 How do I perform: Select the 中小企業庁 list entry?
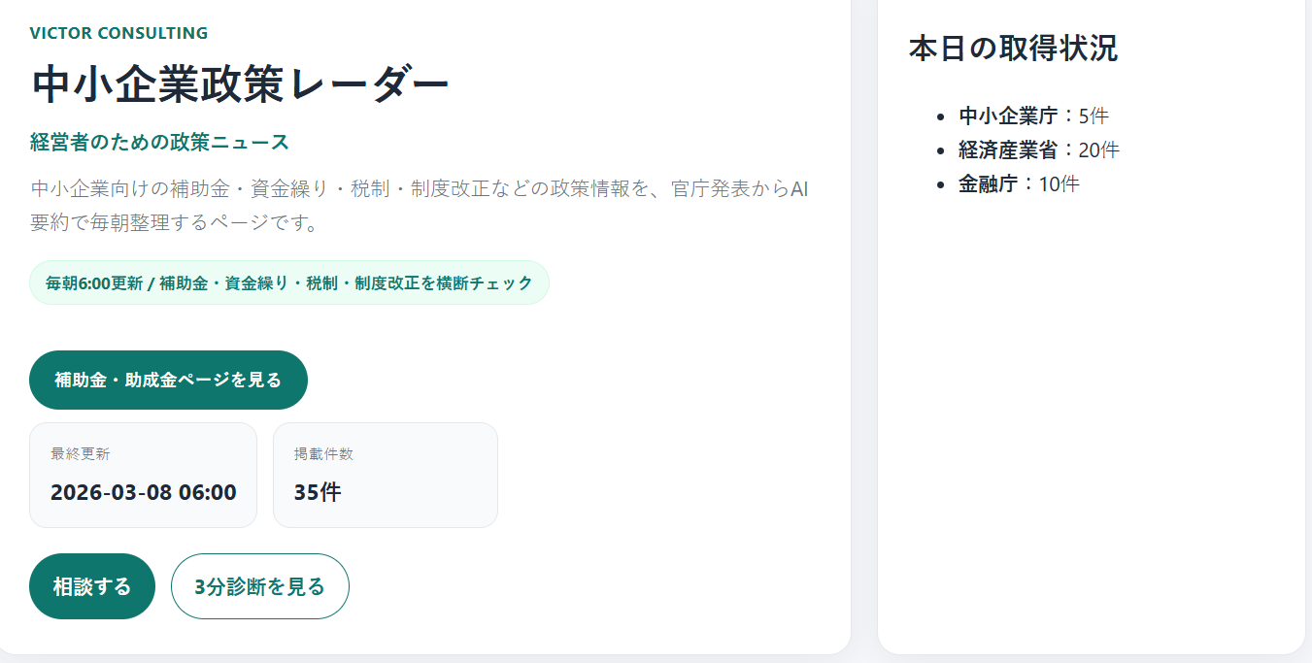(1007, 116)
